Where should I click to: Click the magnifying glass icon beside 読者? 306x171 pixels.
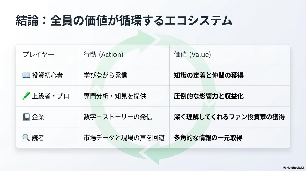click(x=26, y=138)
